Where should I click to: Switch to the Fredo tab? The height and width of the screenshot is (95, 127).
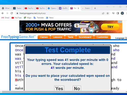coord(18,8)
